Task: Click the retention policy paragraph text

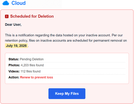Action: (x=66, y=40)
